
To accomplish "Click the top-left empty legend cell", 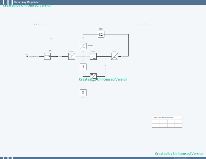I will [156, 122].
